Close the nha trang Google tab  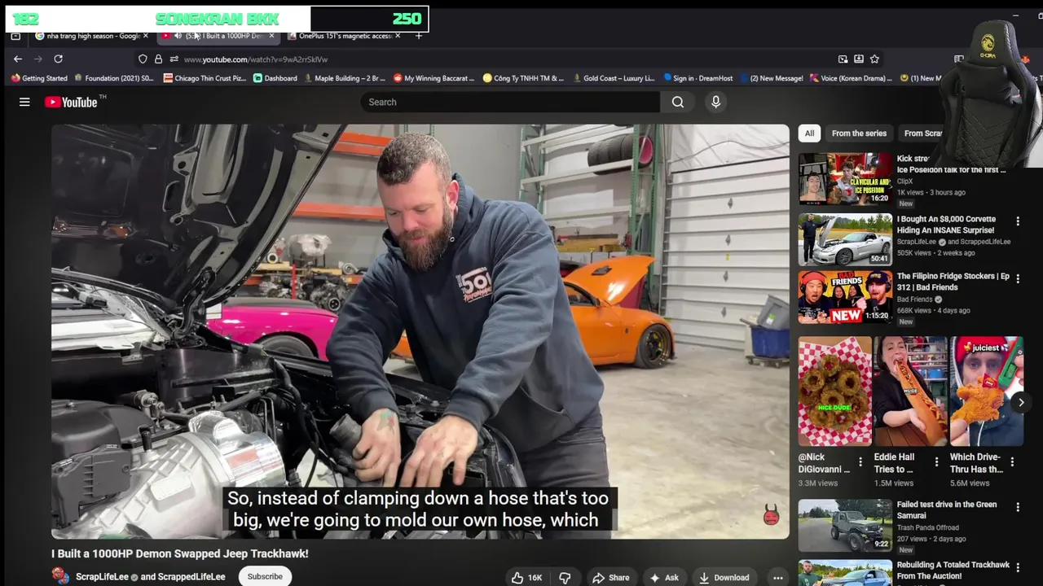(x=146, y=36)
